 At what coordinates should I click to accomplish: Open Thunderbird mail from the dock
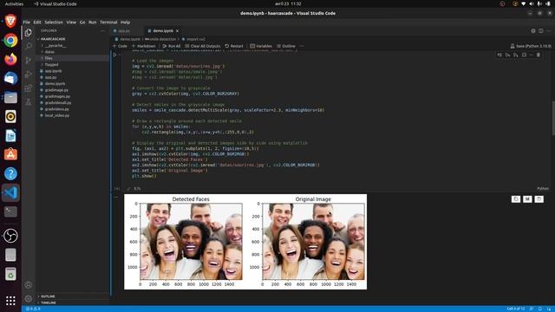coord(10,78)
